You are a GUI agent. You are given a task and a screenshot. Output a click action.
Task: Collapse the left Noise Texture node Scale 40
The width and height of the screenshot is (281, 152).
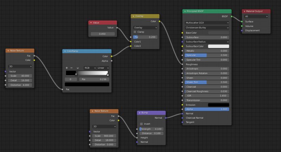coord(8,51)
